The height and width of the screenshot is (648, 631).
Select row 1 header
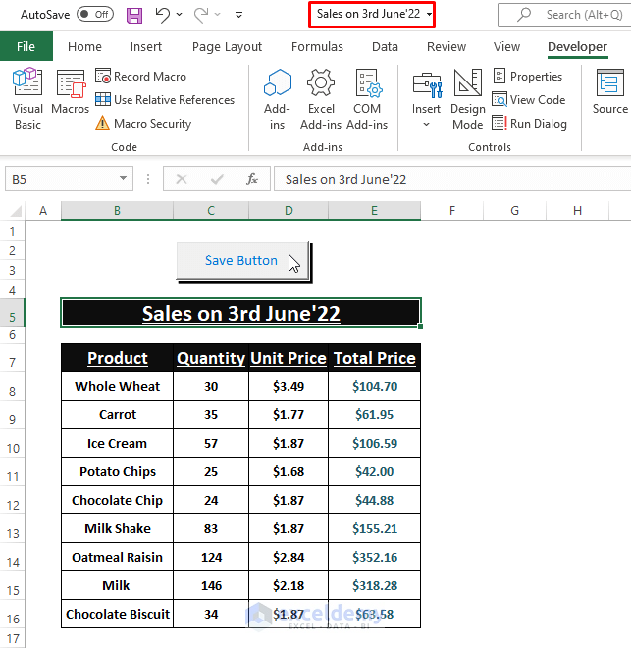(13, 231)
